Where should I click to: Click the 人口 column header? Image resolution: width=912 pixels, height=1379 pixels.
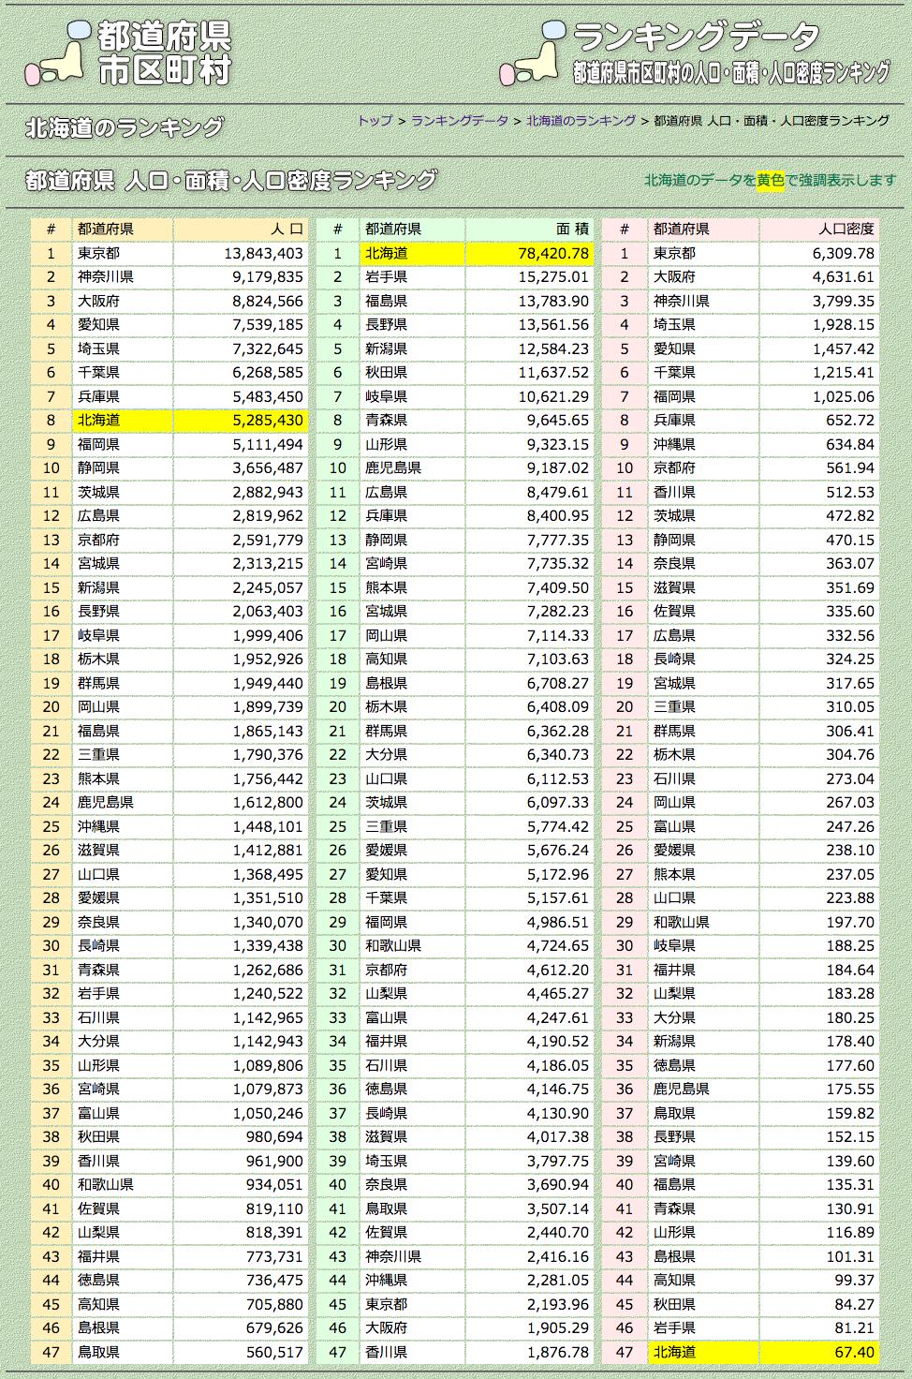287,229
